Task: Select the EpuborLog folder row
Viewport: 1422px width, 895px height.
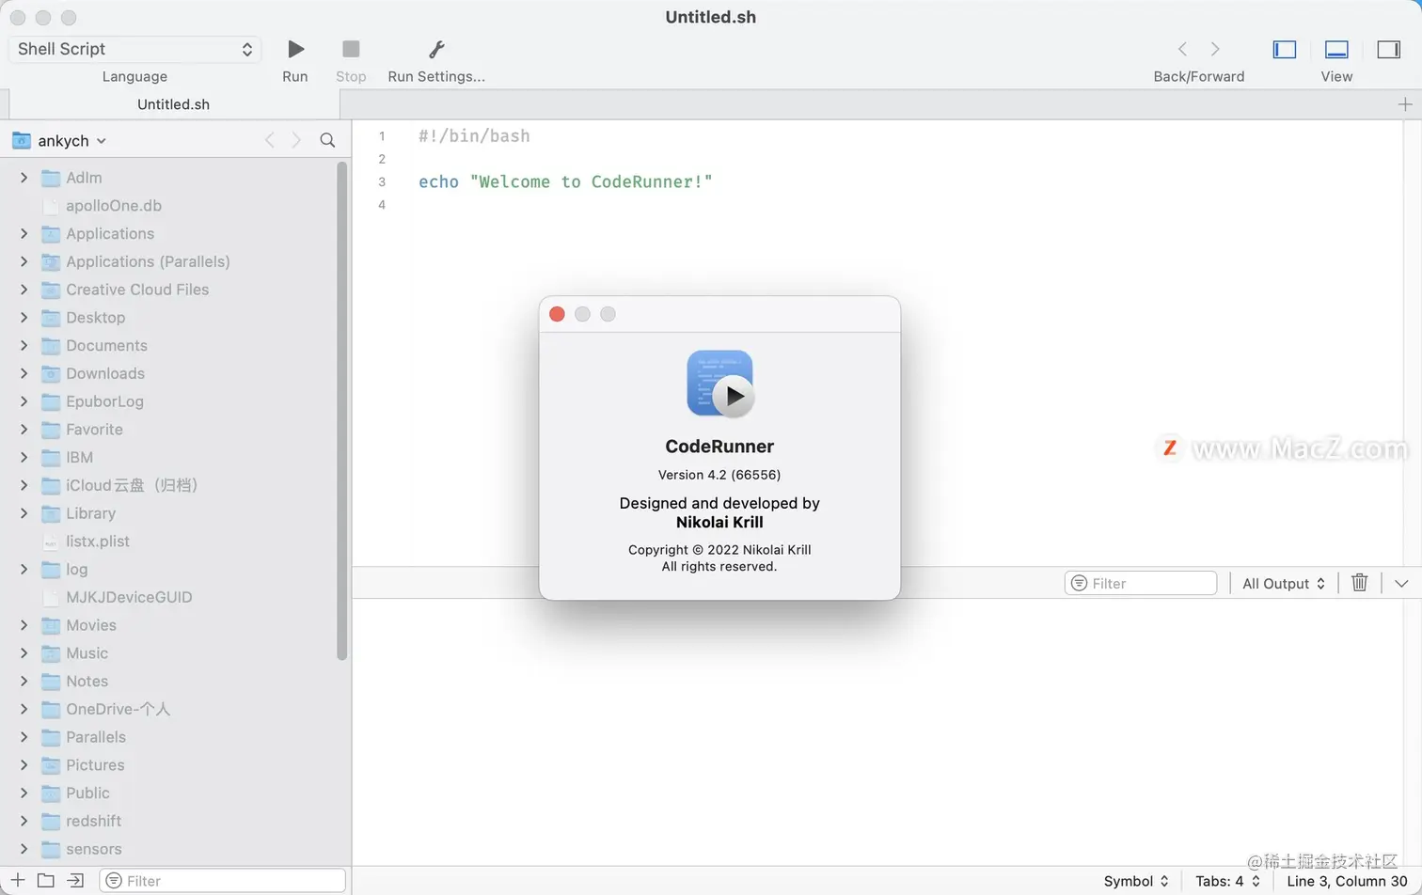Action: [x=169, y=401]
